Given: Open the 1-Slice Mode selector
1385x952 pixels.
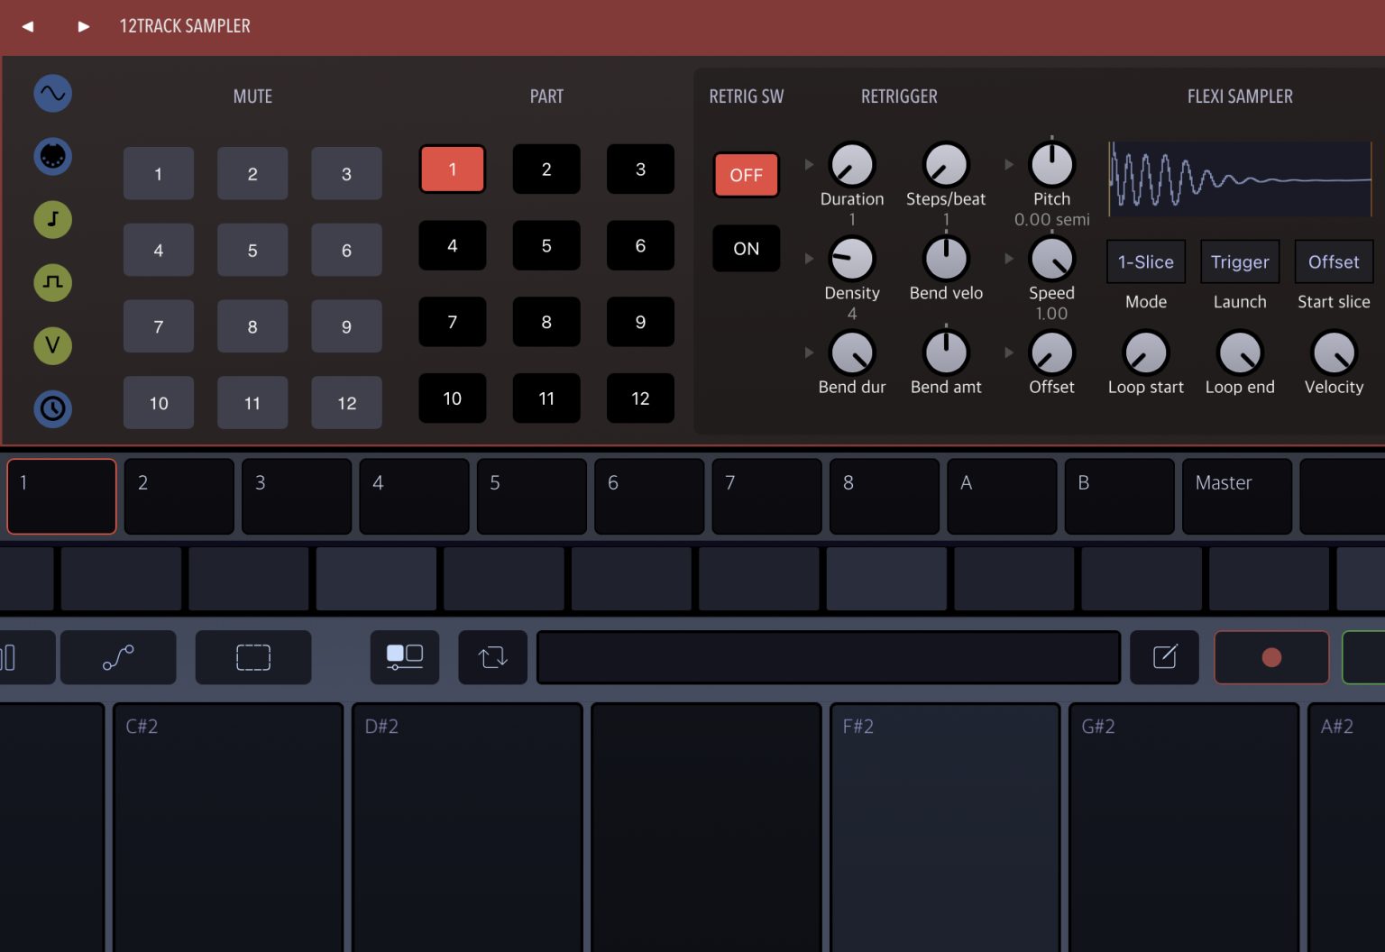Looking at the screenshot, I should point(1146,262).
